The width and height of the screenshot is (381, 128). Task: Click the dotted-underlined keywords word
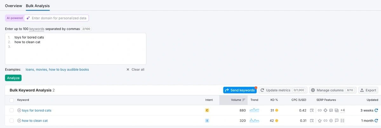tap(37, 29)
